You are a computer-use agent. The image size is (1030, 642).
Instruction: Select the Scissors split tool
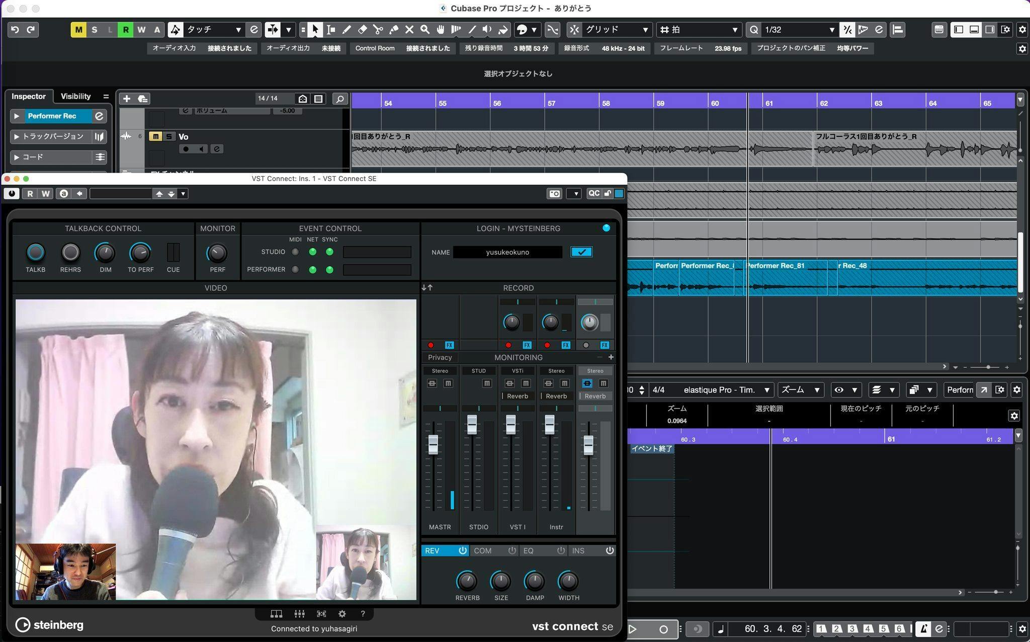[378, 30]
